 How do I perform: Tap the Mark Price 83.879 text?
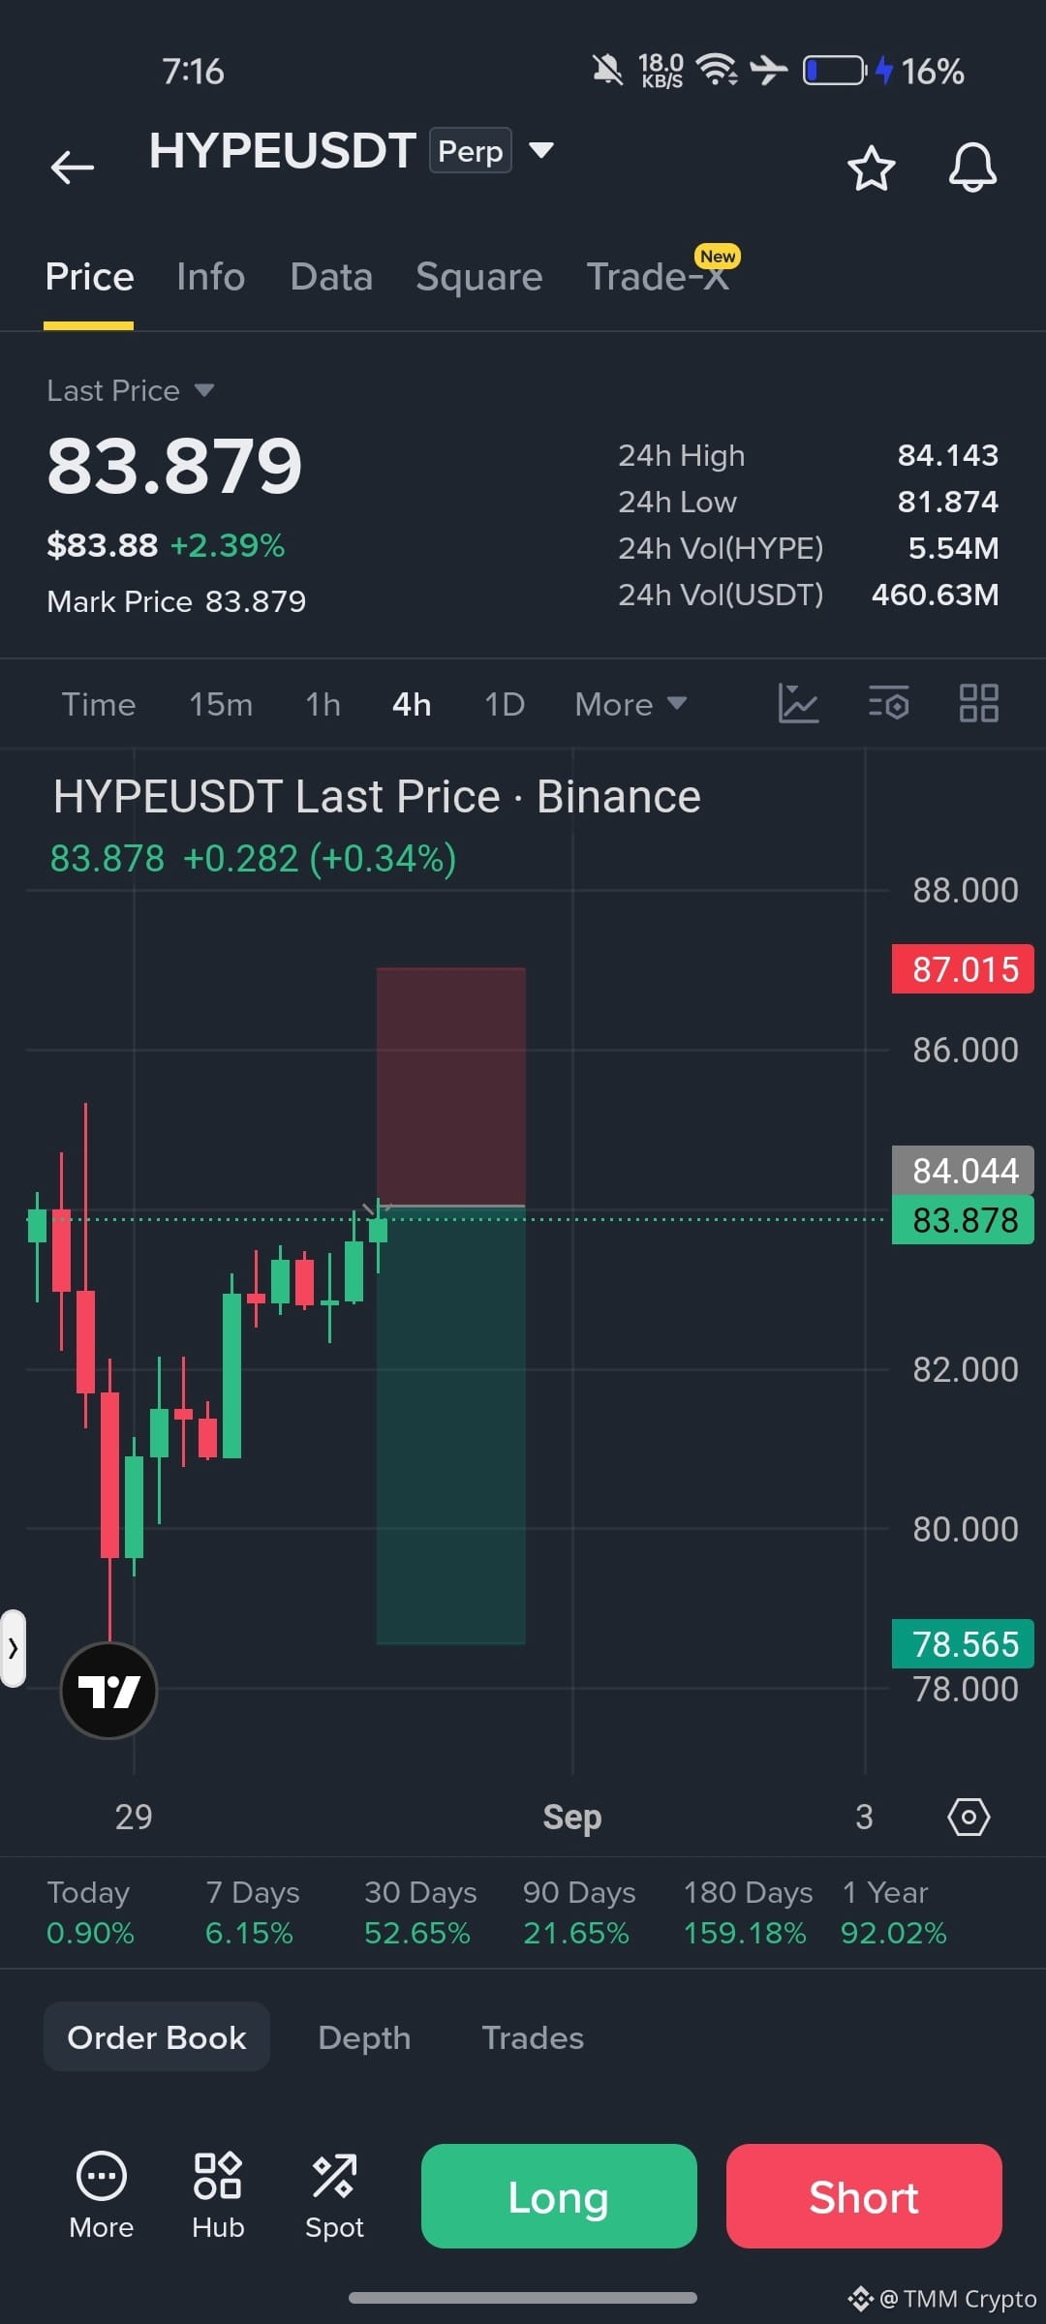pyautogui.click(x=176, y=601)
